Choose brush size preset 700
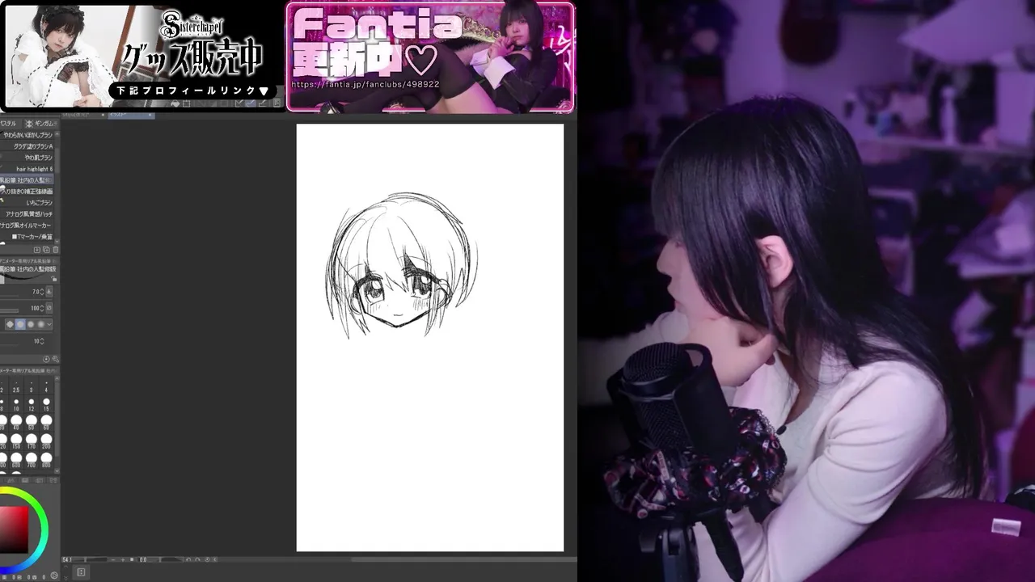 click(32, 461)
